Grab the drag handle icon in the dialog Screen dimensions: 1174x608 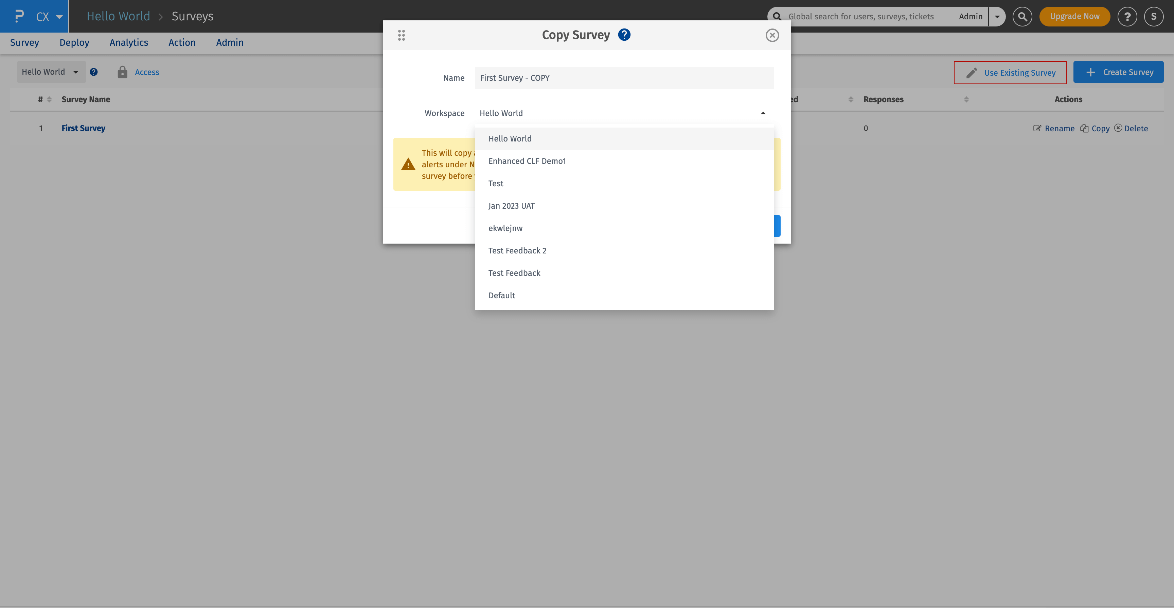click(402, 35)
